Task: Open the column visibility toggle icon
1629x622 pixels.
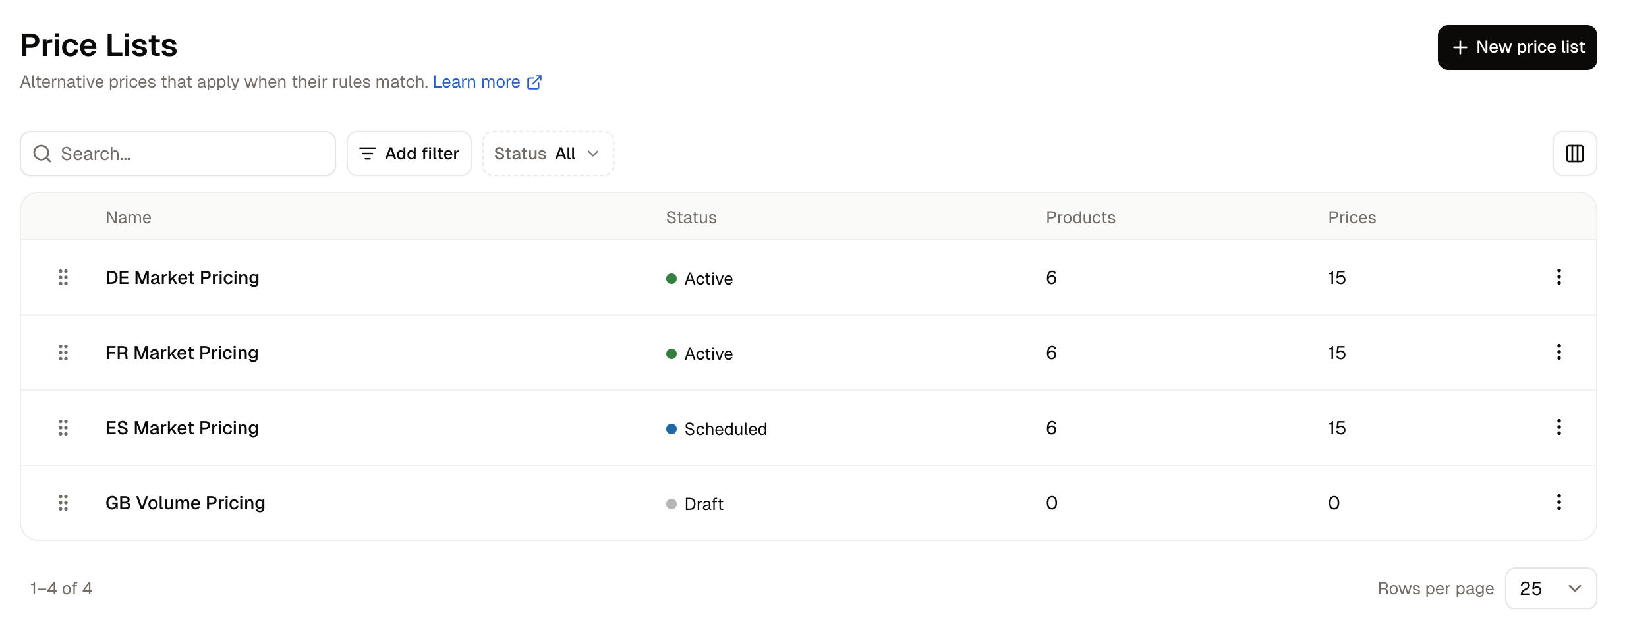Action: click(x=1574, y=154)
